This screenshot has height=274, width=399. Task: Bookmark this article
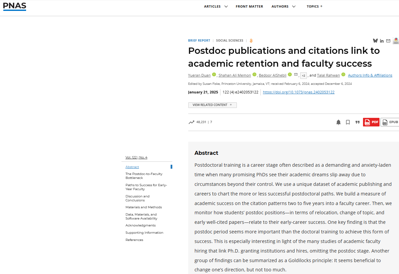pyautogui.click(x=348, y=122)
